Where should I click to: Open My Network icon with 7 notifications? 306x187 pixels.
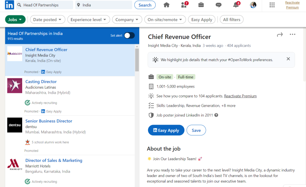184,5
